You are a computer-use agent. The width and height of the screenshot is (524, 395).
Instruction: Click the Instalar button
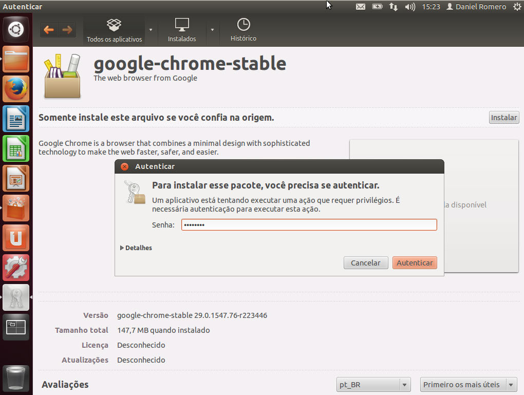pyautogui.click(x=504, y=117)
